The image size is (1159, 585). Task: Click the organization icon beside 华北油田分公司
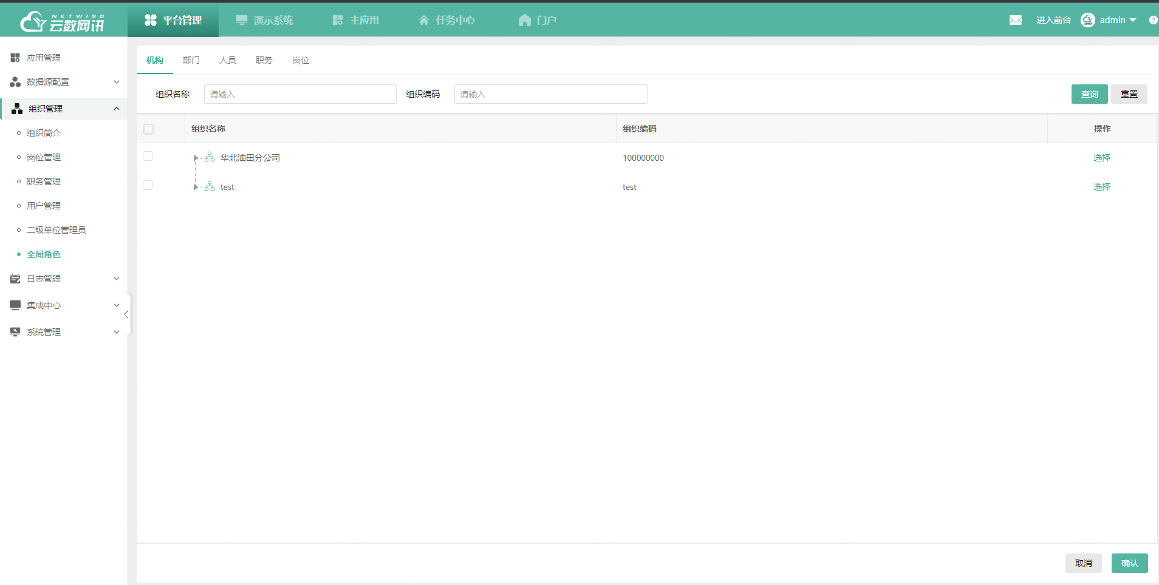[210, 157]
